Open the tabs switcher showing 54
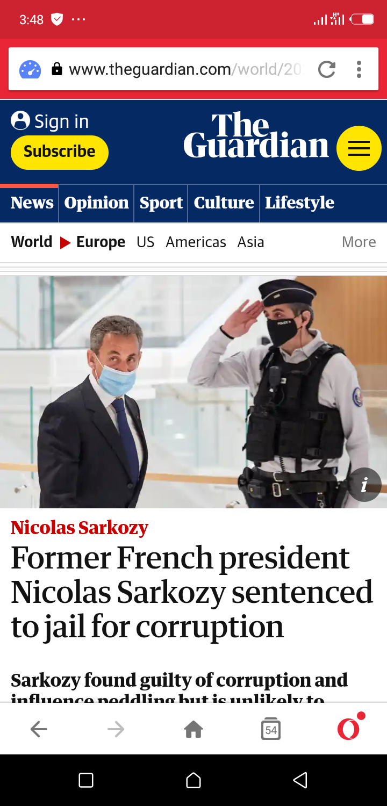The height and width of the screenshot is (806, 387). coord(271,729)
